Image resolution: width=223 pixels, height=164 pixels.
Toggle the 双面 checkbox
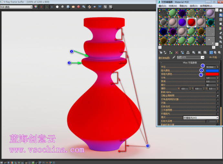tap(218, 103)
